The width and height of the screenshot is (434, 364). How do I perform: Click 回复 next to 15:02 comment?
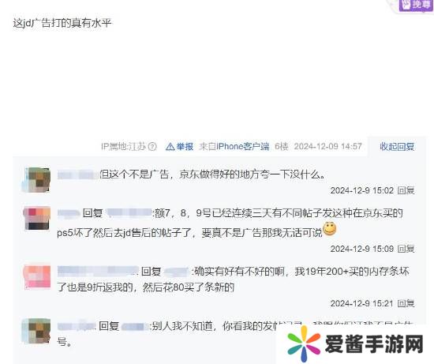click(x=406, y=190)
